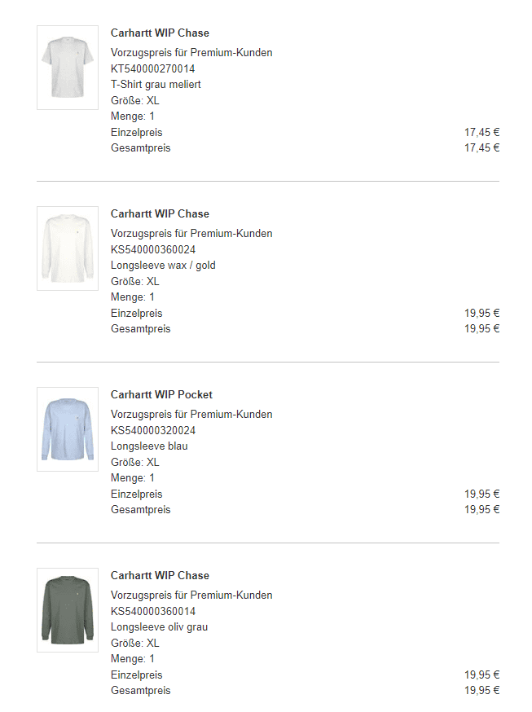Open the white wax/gold longsleeve thumbnail
This screenshot has width=532, height=712.
pyautogui.click(x=68, y=248)
